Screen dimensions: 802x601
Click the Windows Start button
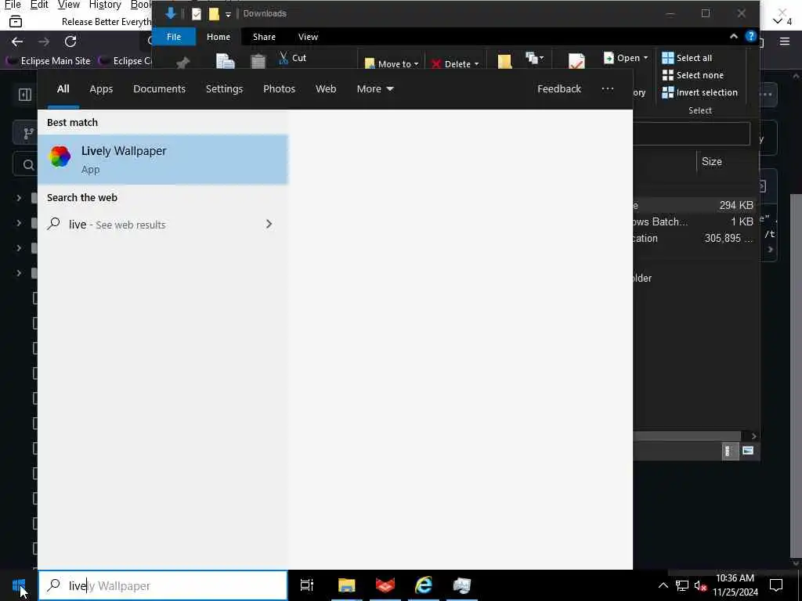(x=19, y=585)
